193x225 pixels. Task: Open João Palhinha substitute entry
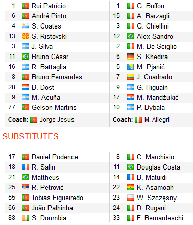click(52, 208)
